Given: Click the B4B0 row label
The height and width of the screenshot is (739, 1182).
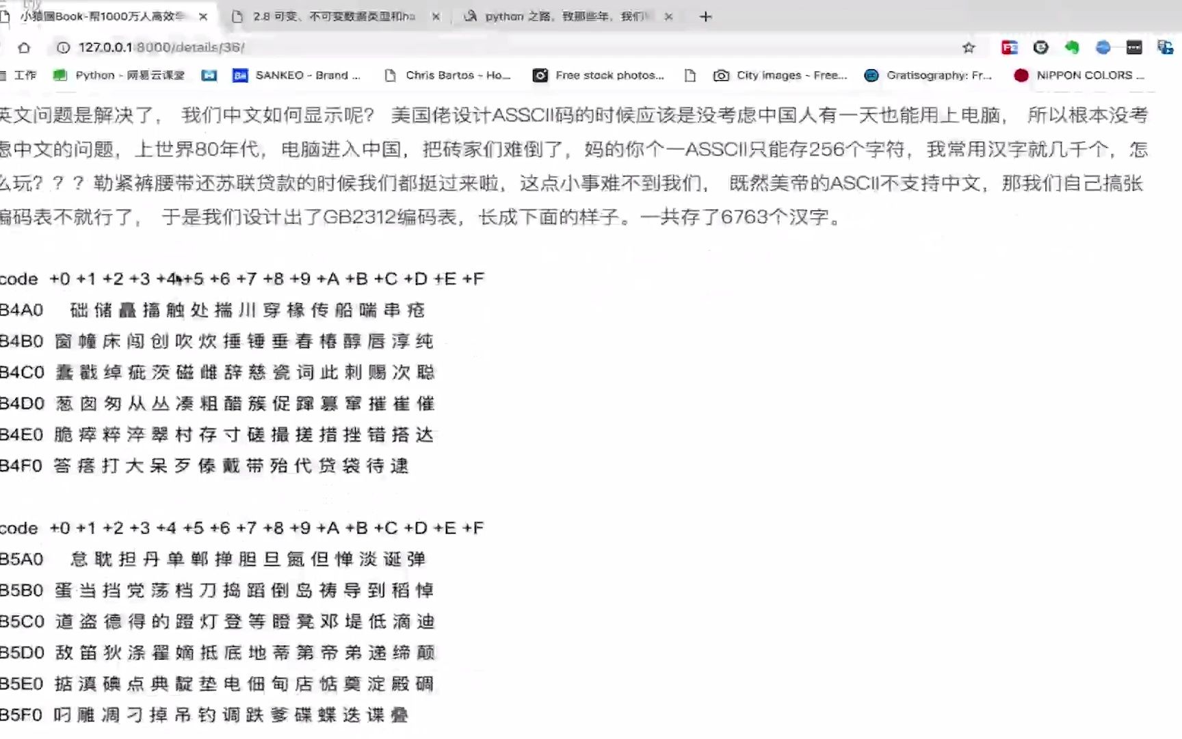Looking at the screenshot, I should pyautogui.click(x=22, y=341).
